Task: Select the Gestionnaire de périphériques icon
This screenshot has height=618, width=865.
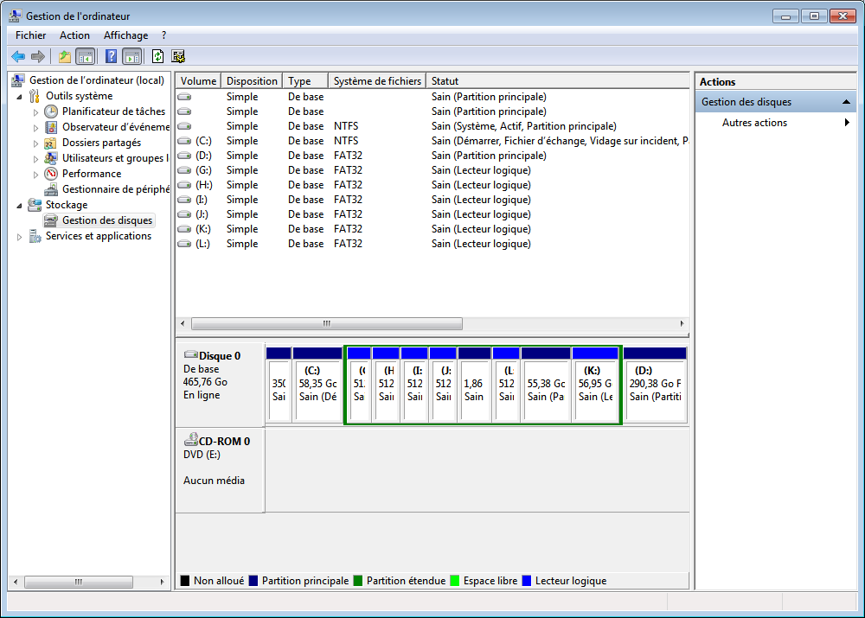Action: [51, 189]
